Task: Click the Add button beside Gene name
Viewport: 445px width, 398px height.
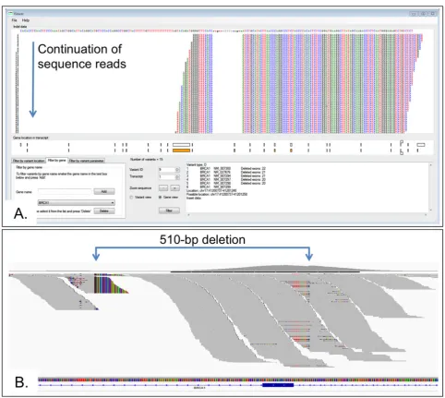Action: click(x=104, y=191)
